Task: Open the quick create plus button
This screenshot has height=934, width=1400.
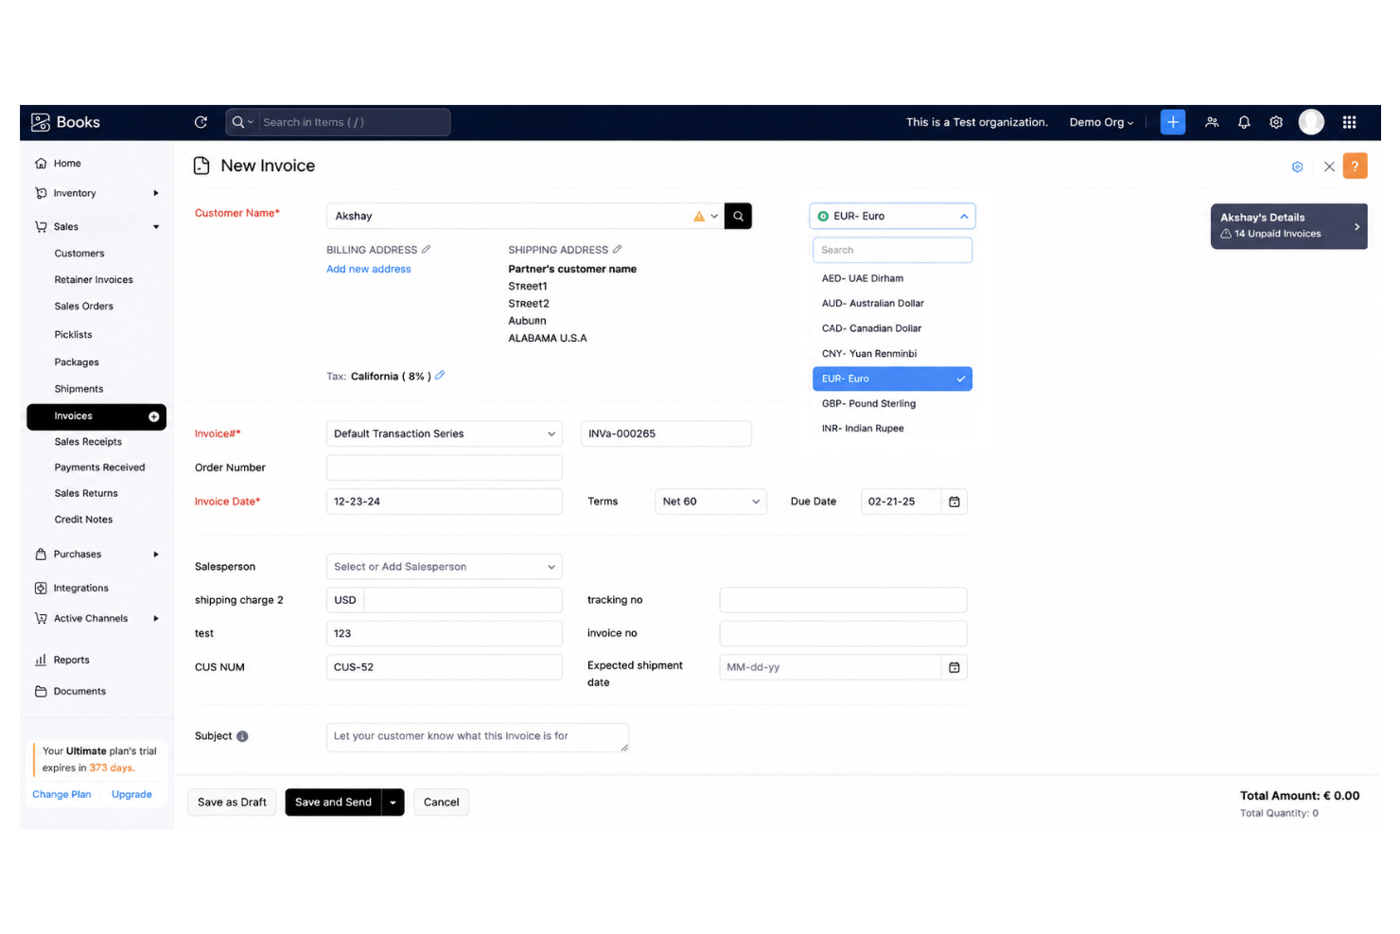Action: pos(1172,122)
